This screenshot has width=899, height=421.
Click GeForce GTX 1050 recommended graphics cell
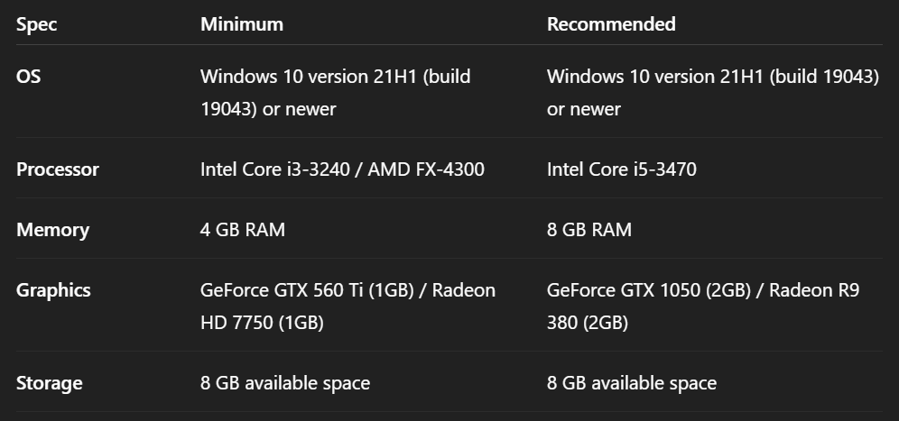click(x=703, y=307)
